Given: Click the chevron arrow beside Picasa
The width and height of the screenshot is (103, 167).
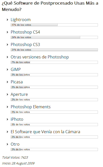Looking at the screenshot, I should click(7, 82).
